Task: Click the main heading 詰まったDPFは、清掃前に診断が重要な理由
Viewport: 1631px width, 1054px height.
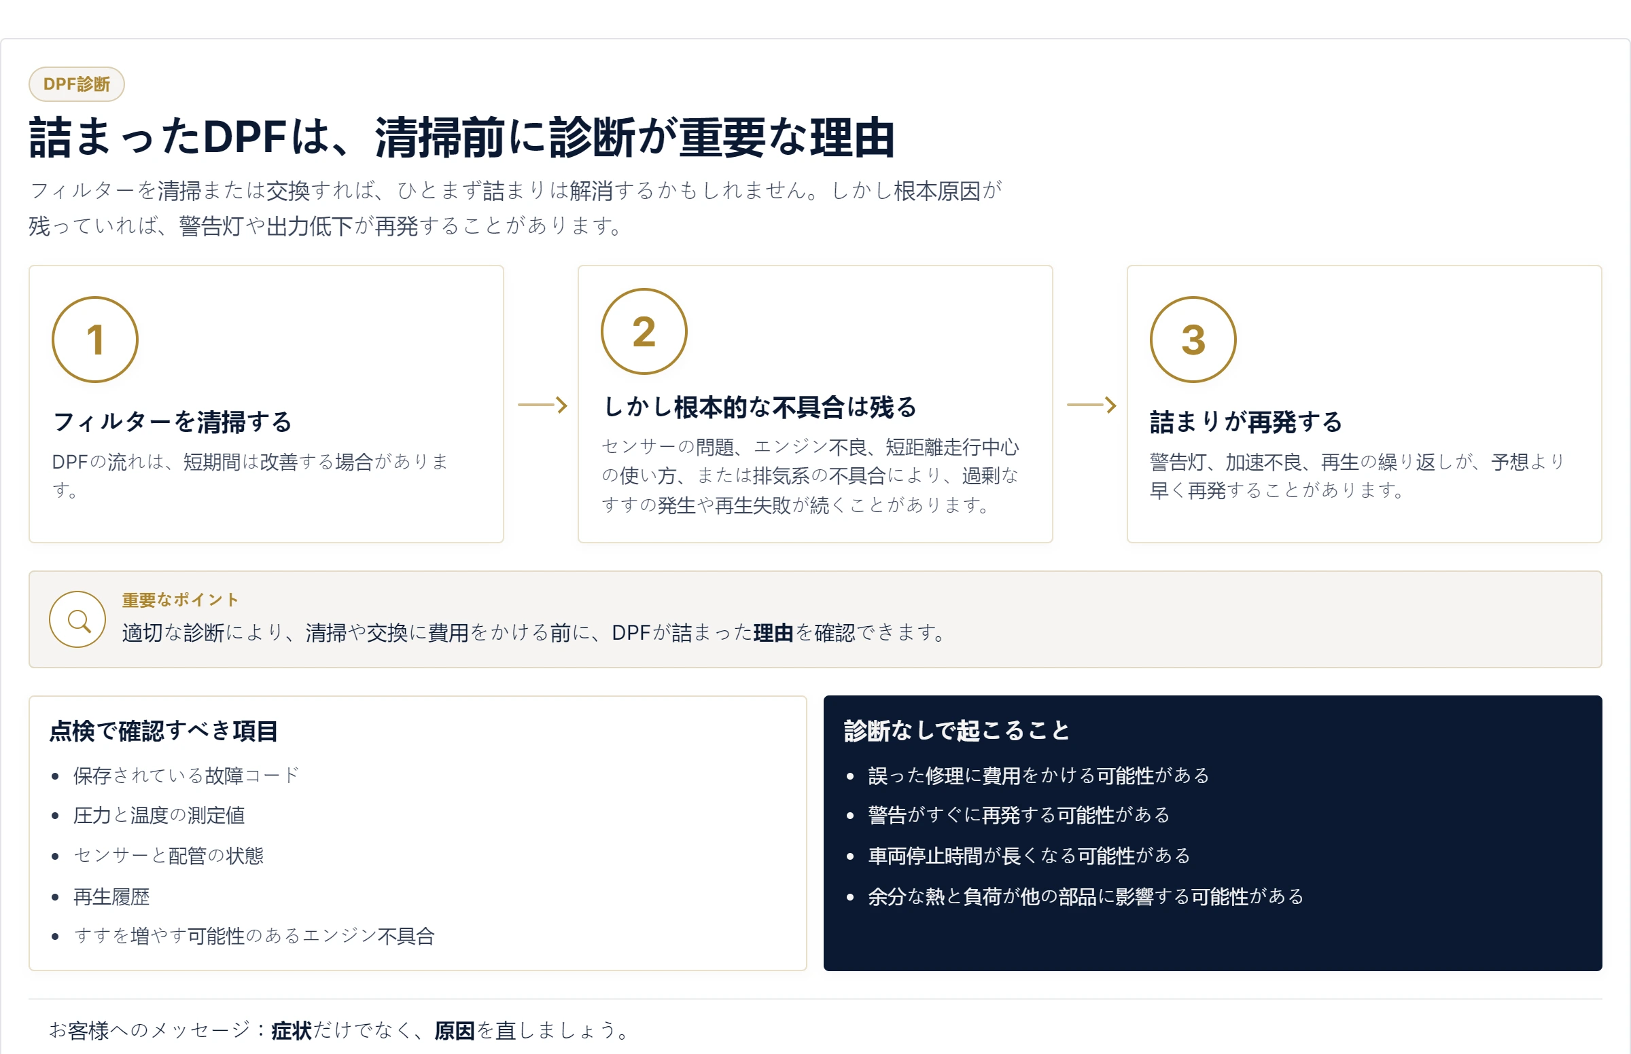Action: point(462,138)
